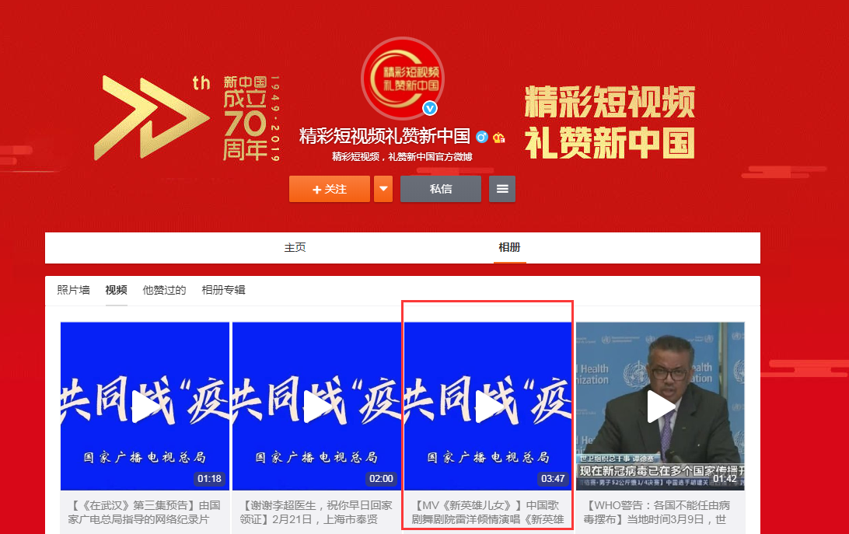The height and width of the screenshot is (534, 849).
Task: Play the WHO警告 video
Action: [x=660, y=407]
